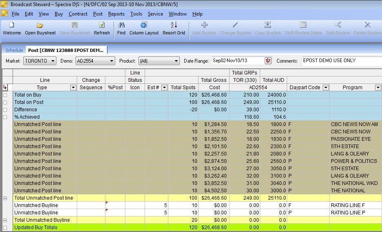Switch to the Schedule tab
Image resolution: width=382 pixels, height=232 pixels.
pos(14,50)
